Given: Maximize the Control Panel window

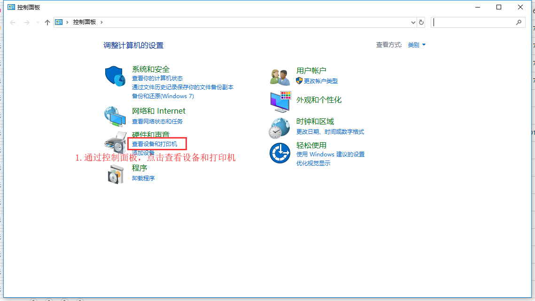Looking at the screenshot, I should [x=499, y=7].
